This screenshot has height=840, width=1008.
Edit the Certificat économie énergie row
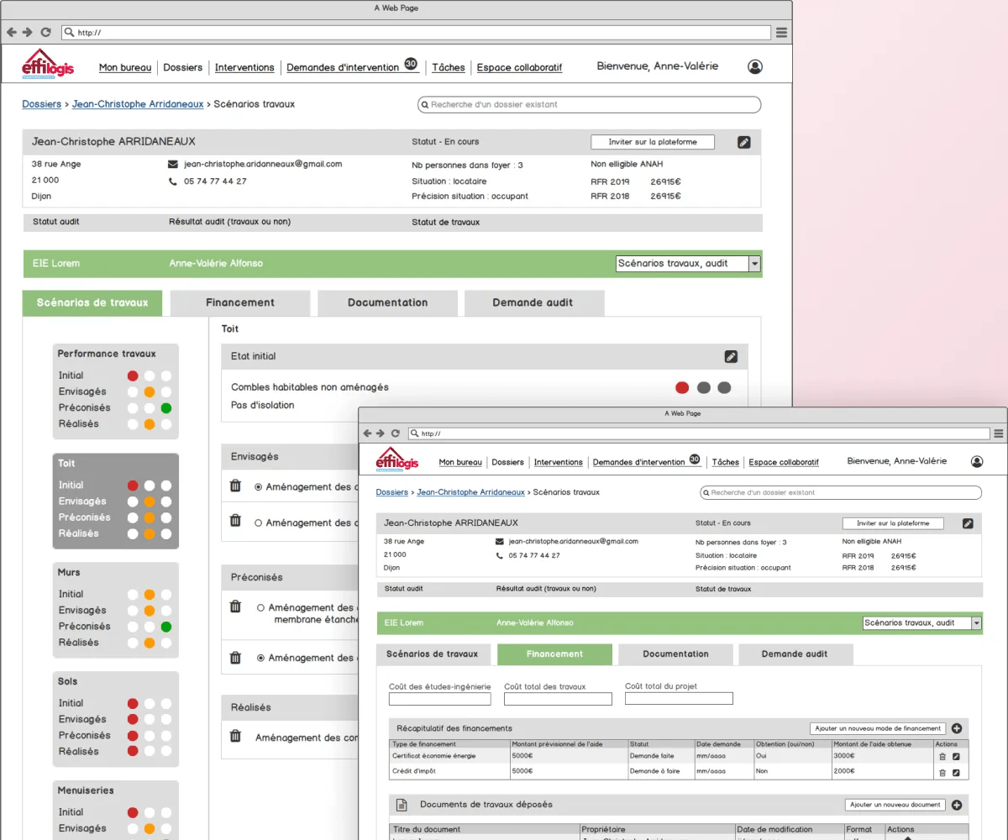tap(956, 756)
